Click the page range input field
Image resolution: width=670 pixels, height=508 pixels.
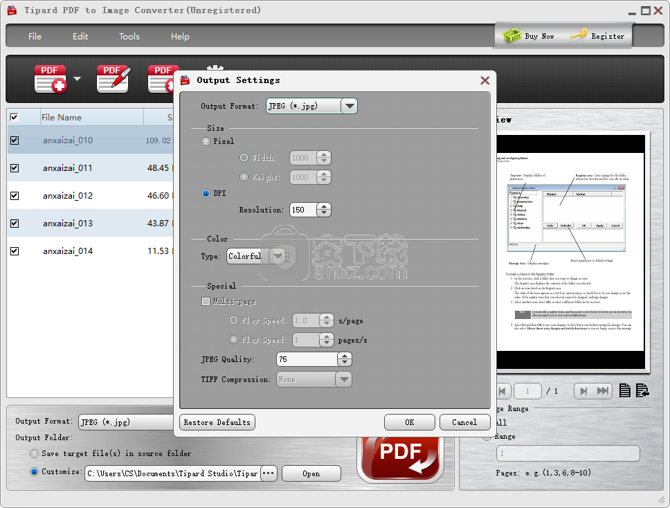pos(568,453)
